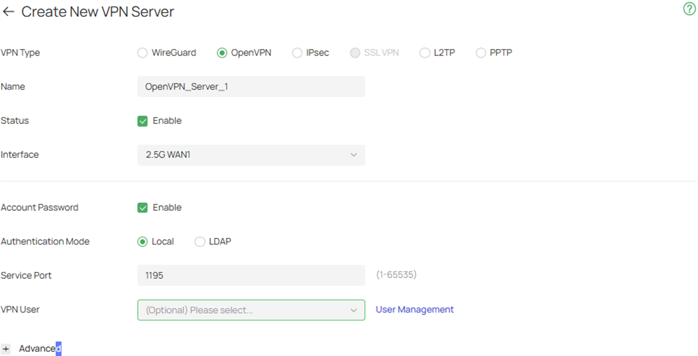Screen dimensions: 698x356
Task: Click the plus icon beside Advanced
Action: pos(6,348)
